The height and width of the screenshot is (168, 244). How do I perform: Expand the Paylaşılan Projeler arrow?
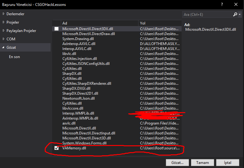coord(3,31)
